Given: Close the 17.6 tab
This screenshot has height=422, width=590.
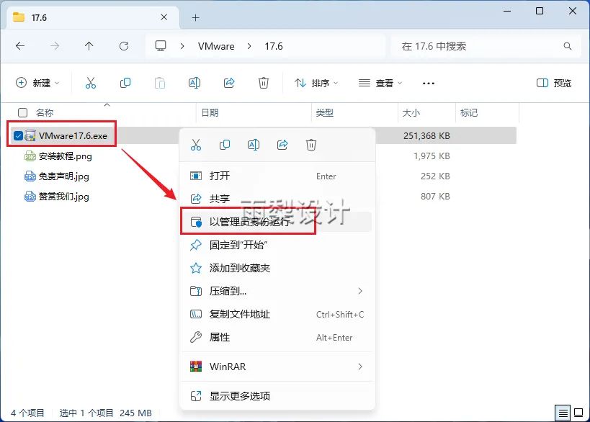Looking at the screenshot, I should 164,17.
